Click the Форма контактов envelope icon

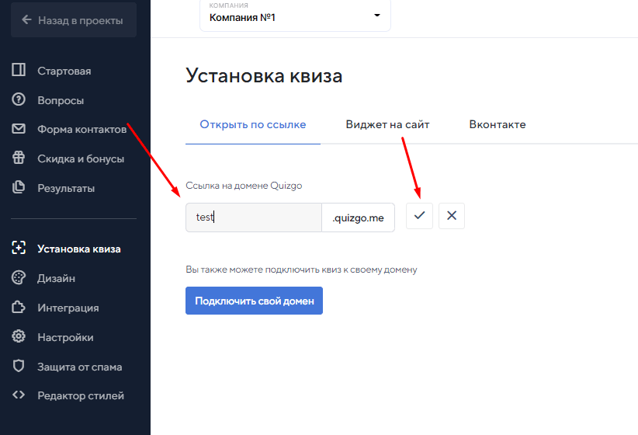[19, 129]
